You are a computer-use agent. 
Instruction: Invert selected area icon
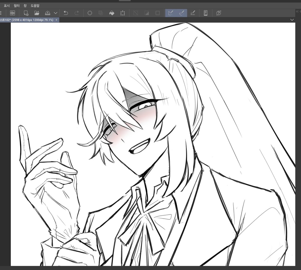pyautogui.click(x=147, y=13)
